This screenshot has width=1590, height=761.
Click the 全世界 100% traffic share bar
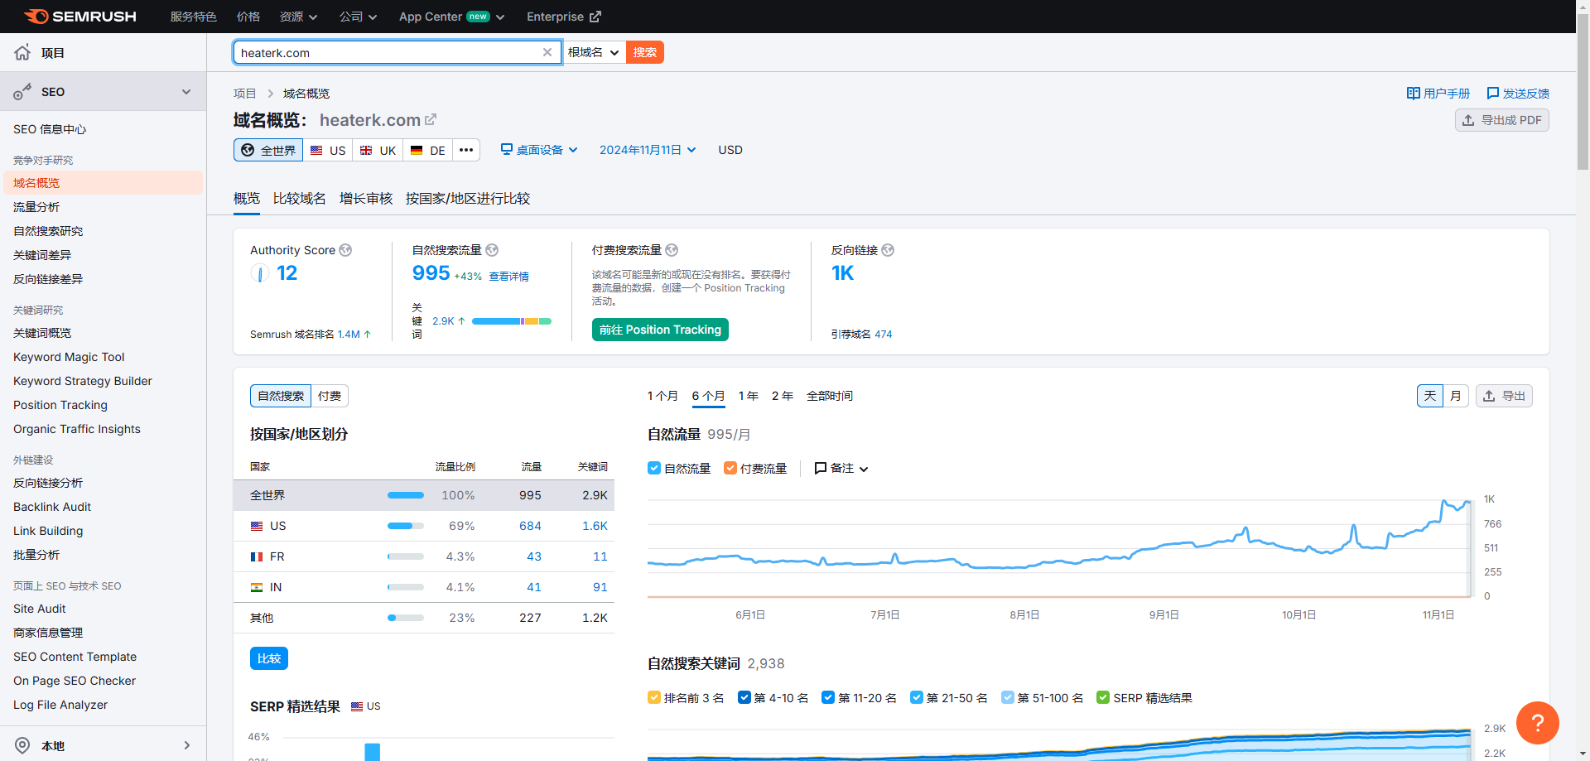[406, 495]
